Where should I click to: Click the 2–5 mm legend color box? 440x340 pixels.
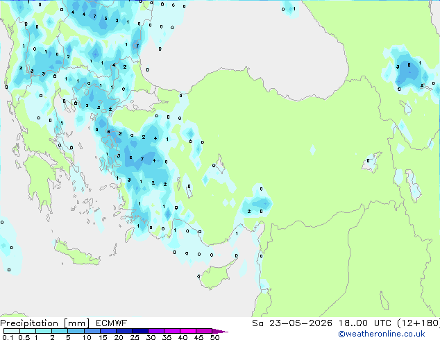[x=60, y=331]
